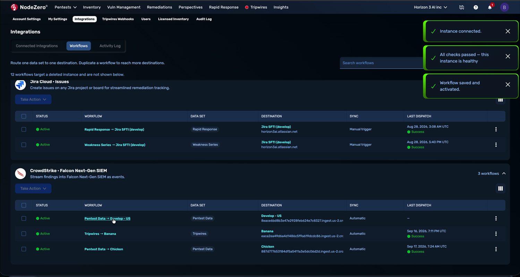520x277 pixels.
Task: Click the Banana destination link
Action: 267,231
